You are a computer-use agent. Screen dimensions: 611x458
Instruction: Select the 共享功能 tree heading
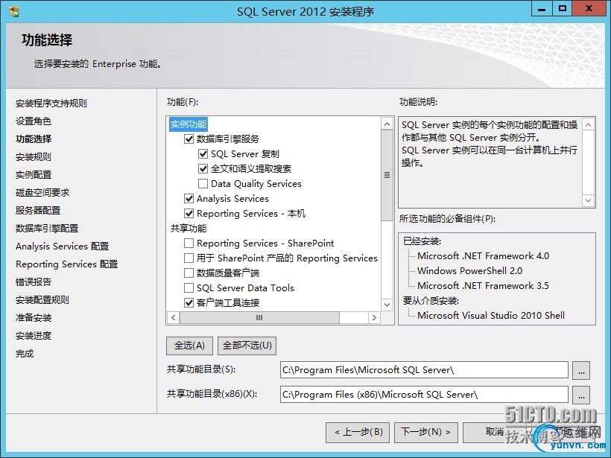pos(189,228)
